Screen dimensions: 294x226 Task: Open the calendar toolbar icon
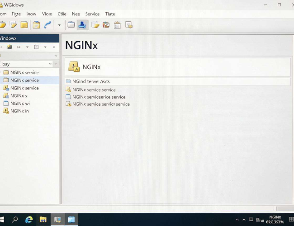coord(117,25)
